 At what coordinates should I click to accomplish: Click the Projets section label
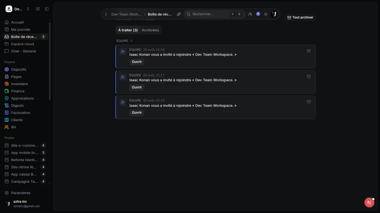pos(9,138)
